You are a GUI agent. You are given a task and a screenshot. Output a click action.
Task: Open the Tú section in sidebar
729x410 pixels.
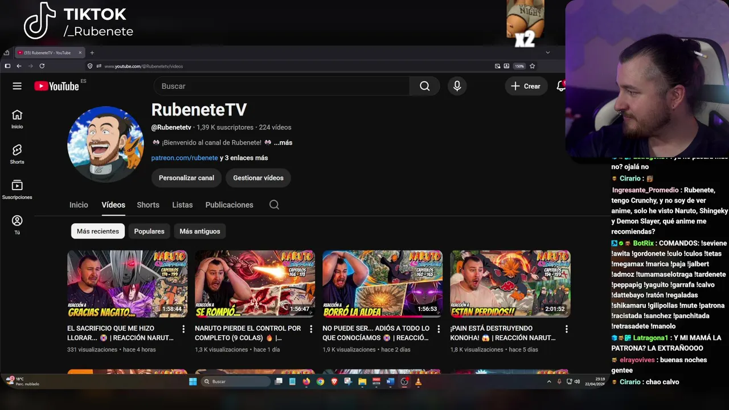(17, 225)
